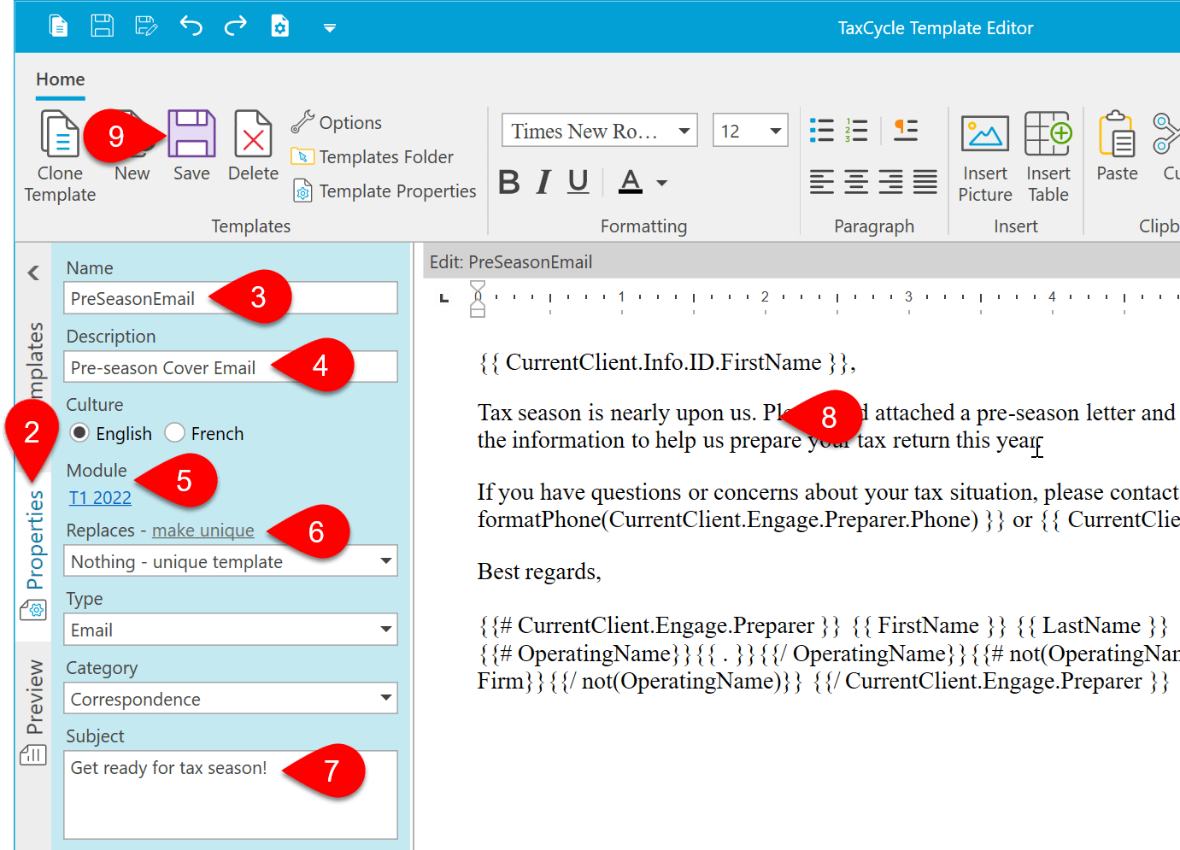Viewport: 1180px width, 850px height.
Task: Apply a numbered list
Action: (856, 130)
